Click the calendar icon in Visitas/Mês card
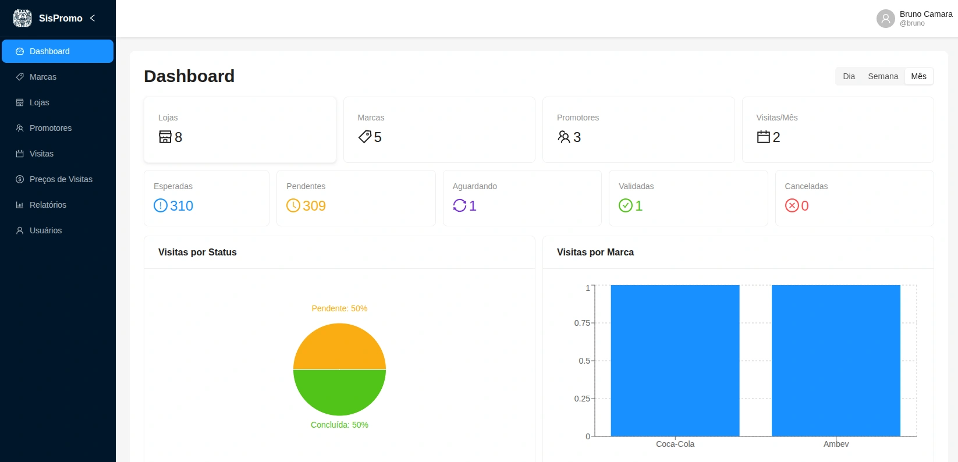Image resolution: width=958 pixels, height=462 pixels. [x=764, y=137]
